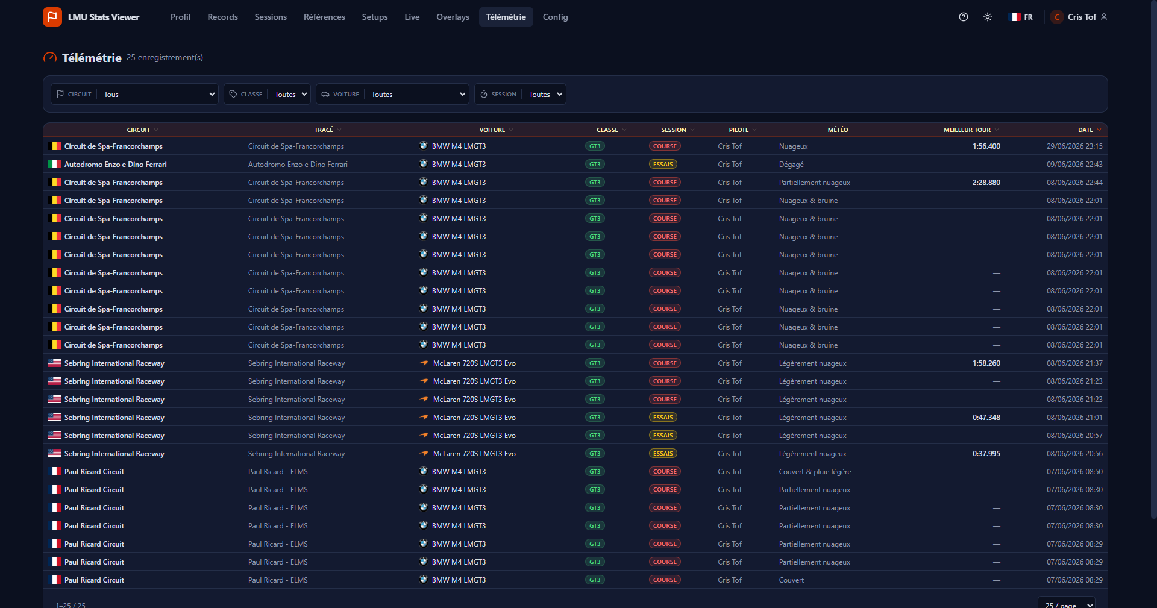
Task: Sort by the Meilleur Tour column header
Action: click(x=971, y=130)
